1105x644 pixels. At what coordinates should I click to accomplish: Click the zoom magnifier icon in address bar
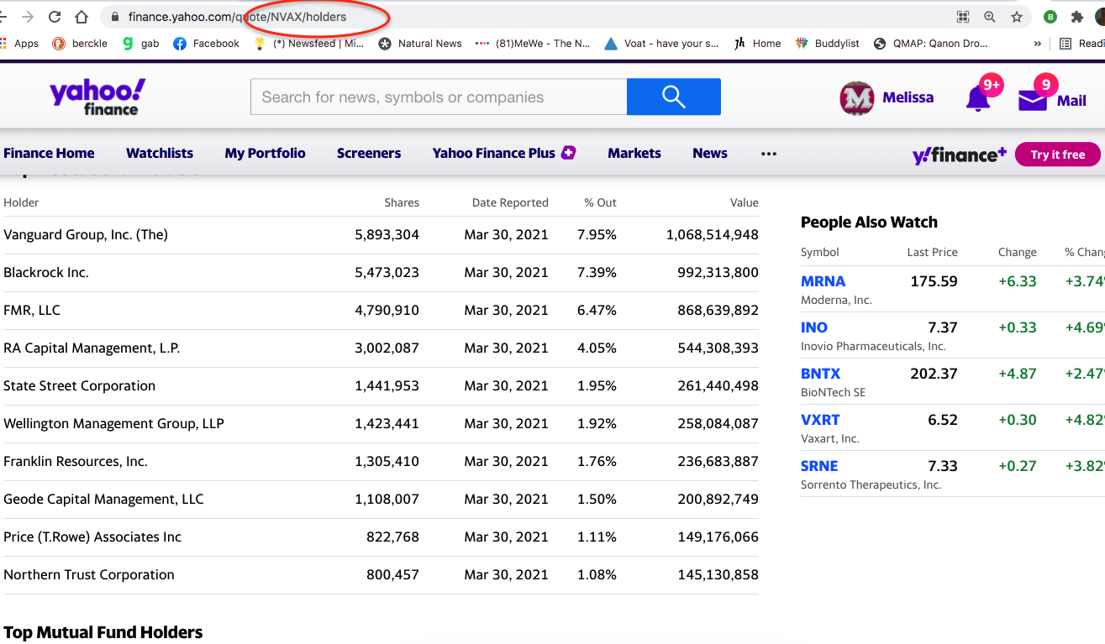click(990, 17)
